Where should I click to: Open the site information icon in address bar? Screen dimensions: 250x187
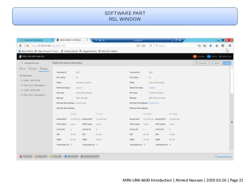[x=25, y=46]
